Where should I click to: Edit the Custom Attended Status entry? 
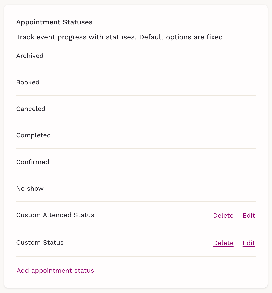(x=249, y=216)
